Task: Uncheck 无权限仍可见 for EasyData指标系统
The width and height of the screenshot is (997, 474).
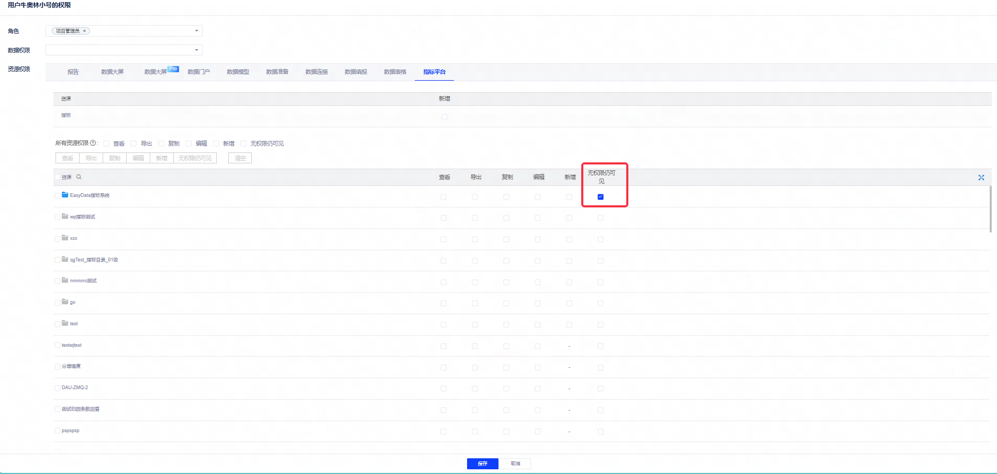Action: [601, 197]
